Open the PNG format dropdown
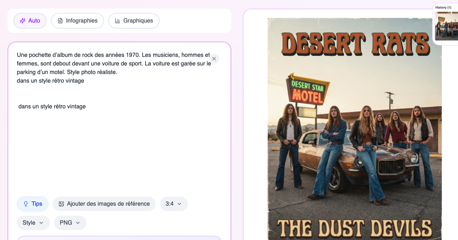The image size is (458, 240). click(x=70, y=223)
